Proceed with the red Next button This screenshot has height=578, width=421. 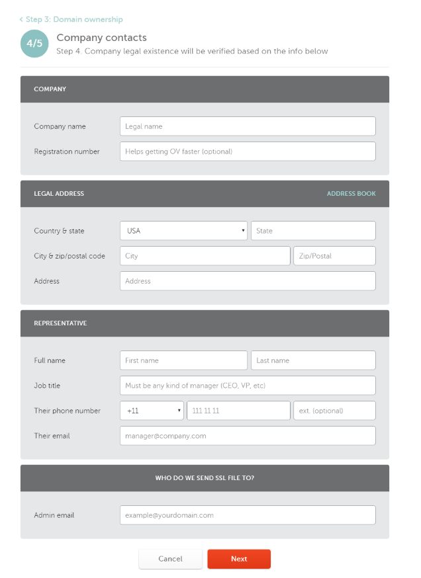tap(239, 559)
